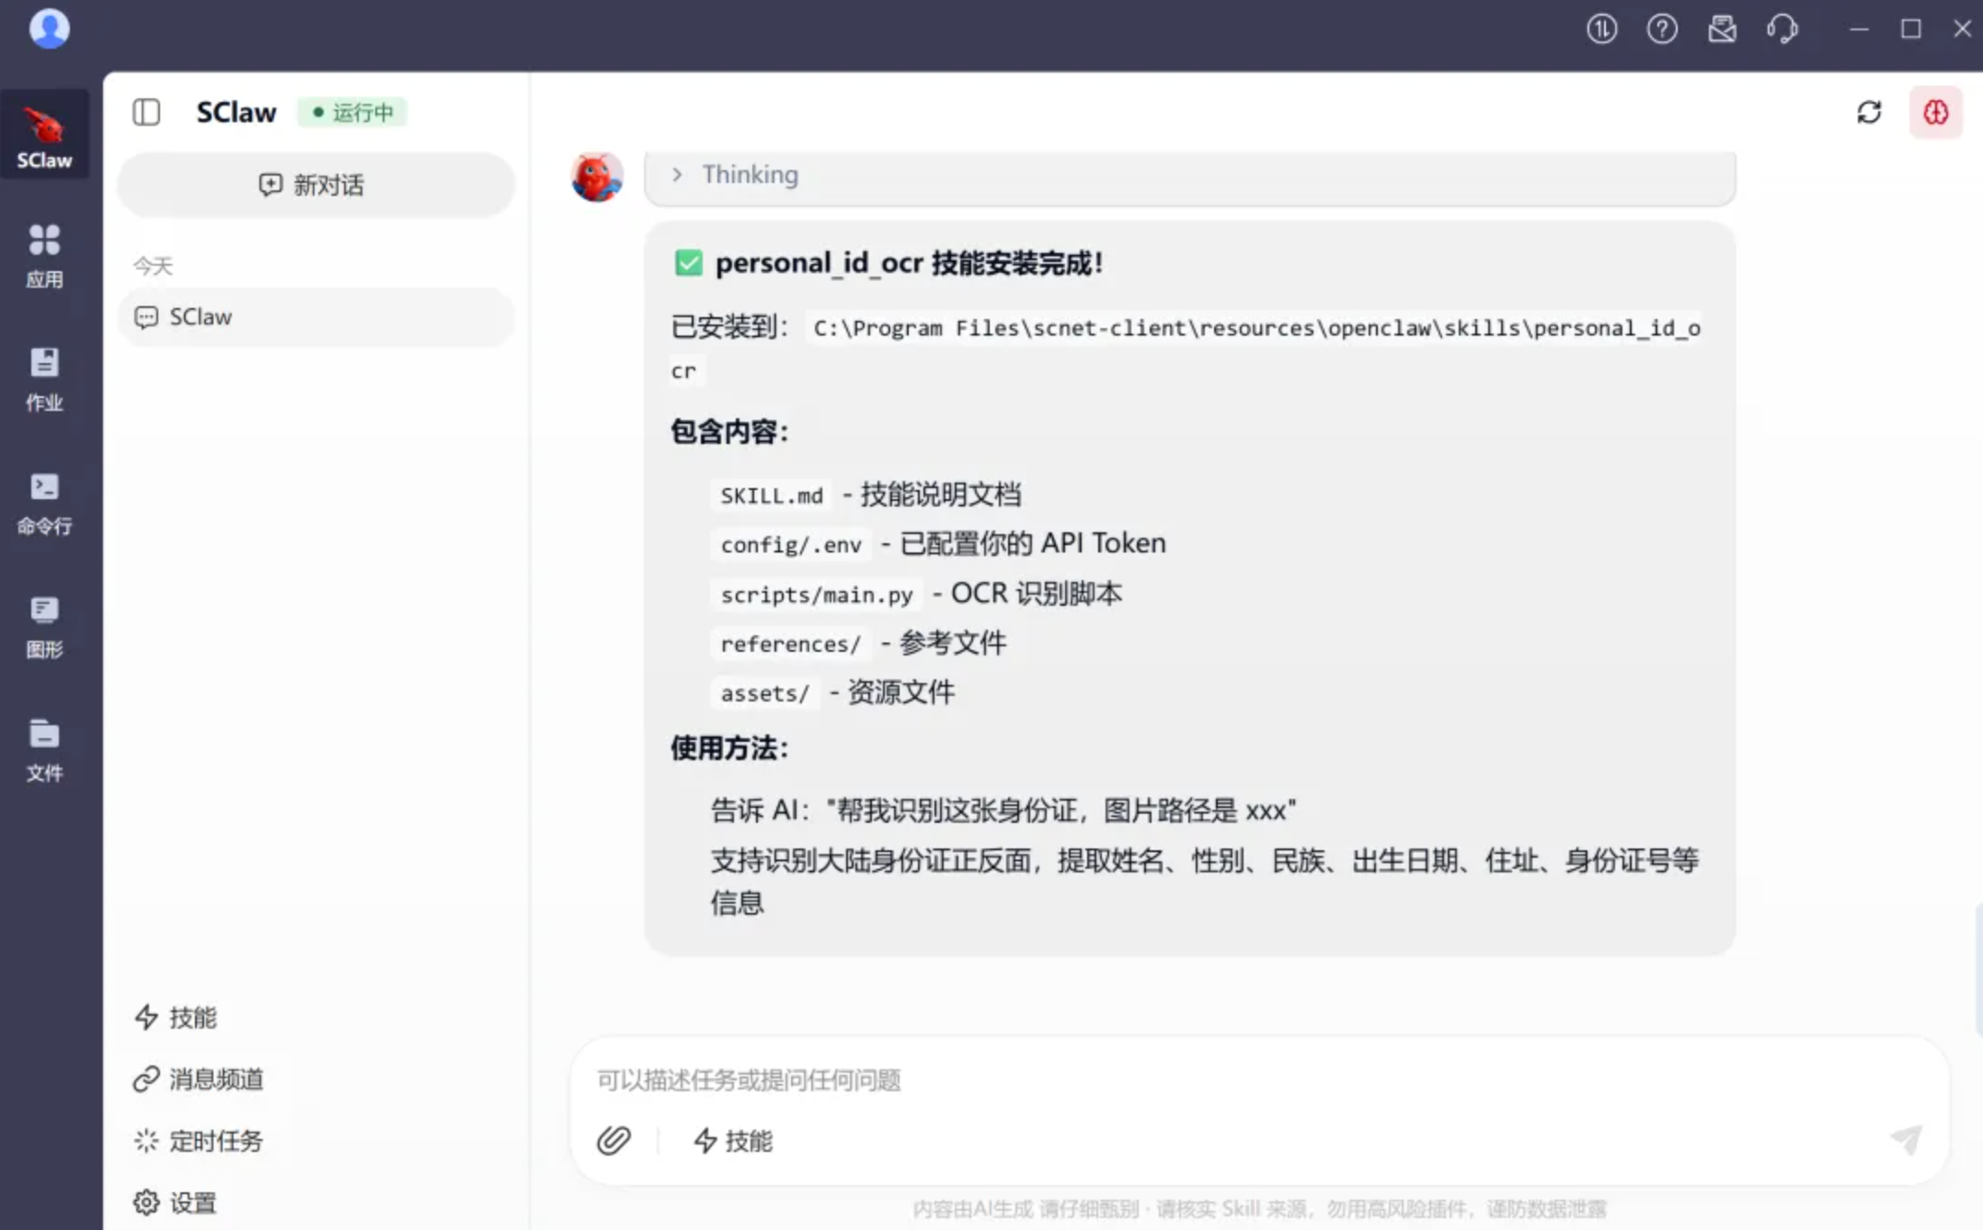
Task: Click the message input field
Action: point(1196,1079)
